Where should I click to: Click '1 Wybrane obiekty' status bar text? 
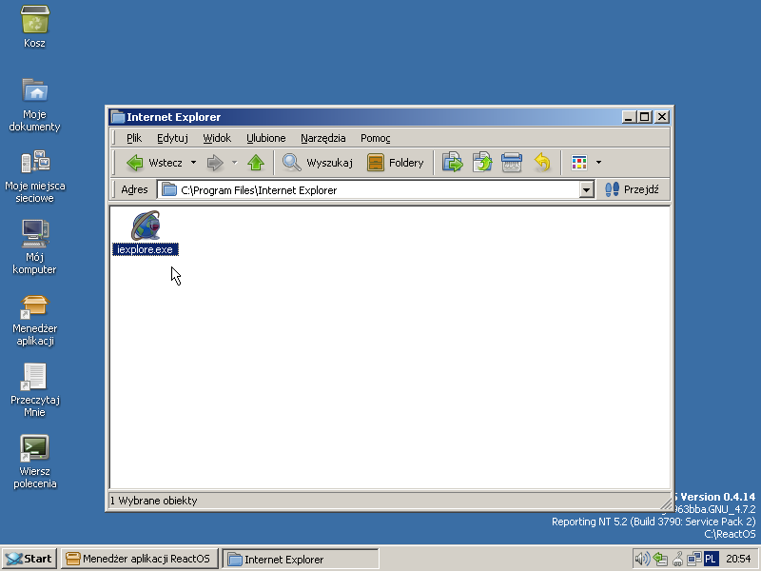tap(154, 501)
